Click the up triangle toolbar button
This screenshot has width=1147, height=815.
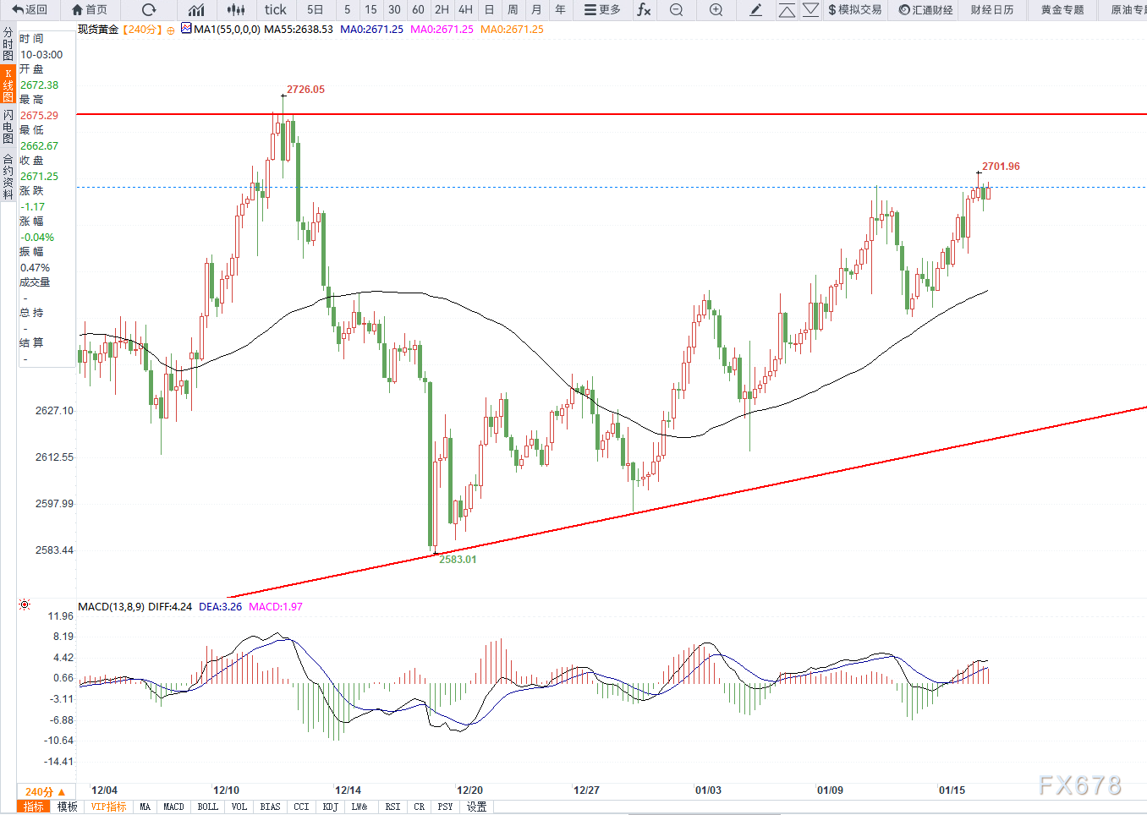(x=787, y=9)
